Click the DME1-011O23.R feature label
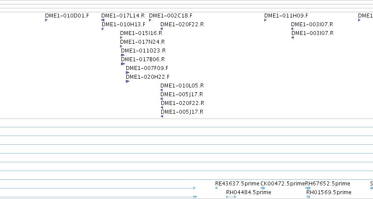This screenshot has width=373, height=199. 143,51
